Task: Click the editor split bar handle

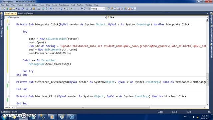Action: pyautogui.click(x=207, y=20)
